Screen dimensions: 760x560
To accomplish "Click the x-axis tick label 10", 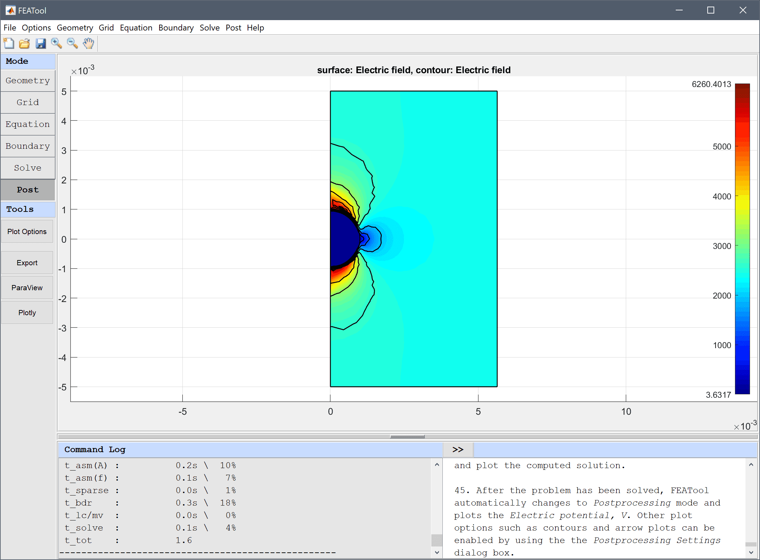I will click(x=626, y=412).
